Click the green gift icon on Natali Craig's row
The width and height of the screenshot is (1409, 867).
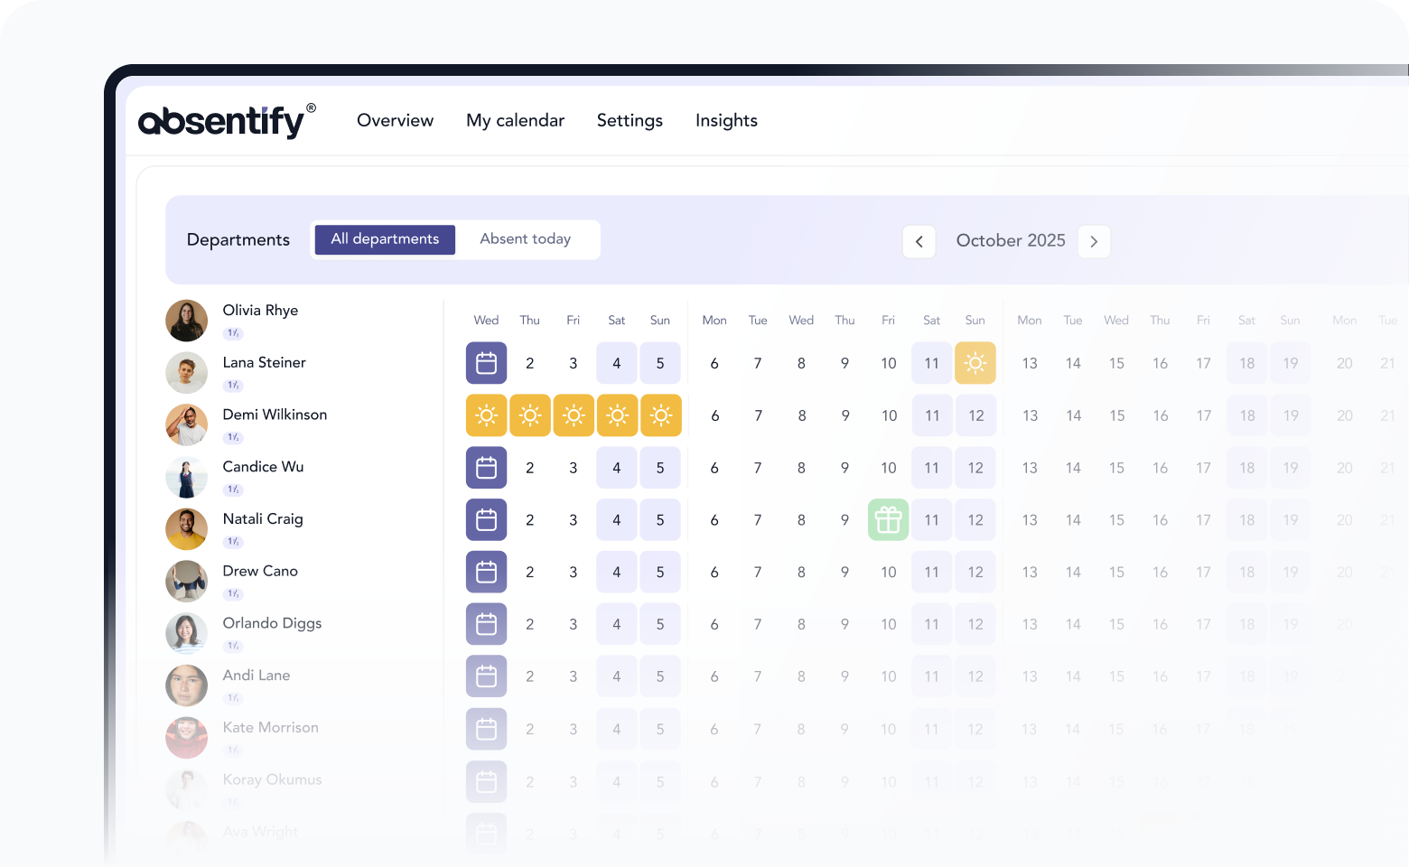(888, 520)
